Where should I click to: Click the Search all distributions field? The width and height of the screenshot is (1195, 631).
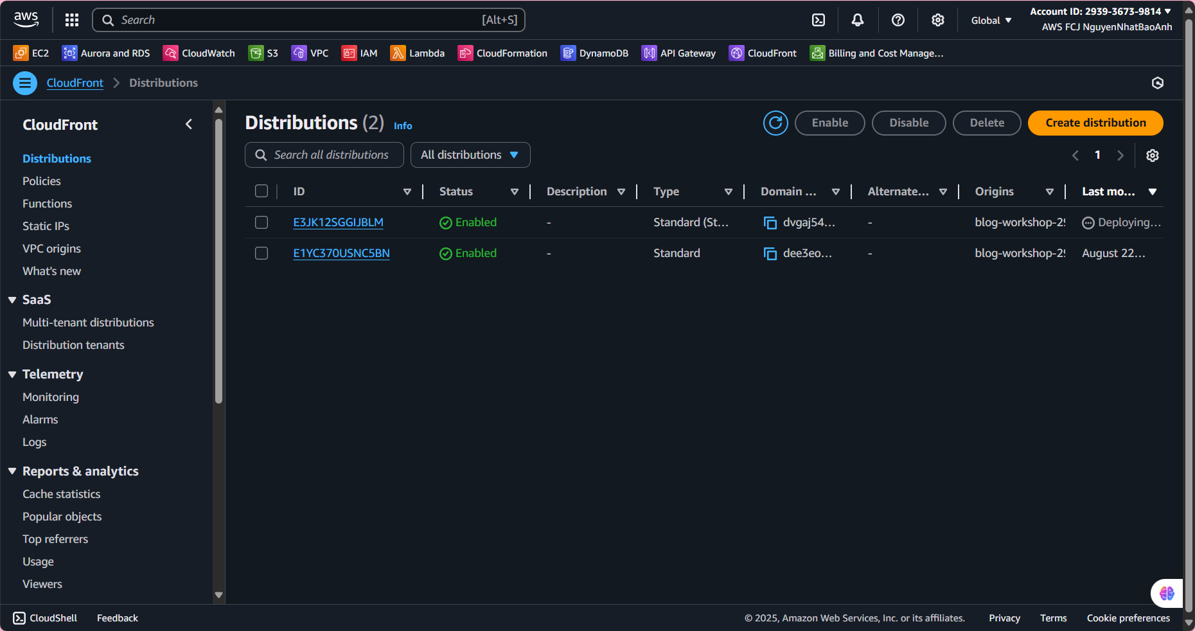(330, 155)
